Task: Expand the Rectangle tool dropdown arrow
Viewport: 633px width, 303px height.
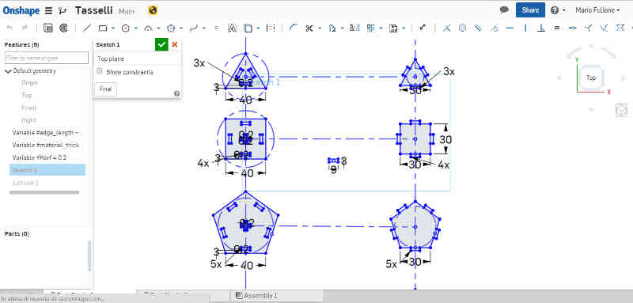Action: [113, 28]
